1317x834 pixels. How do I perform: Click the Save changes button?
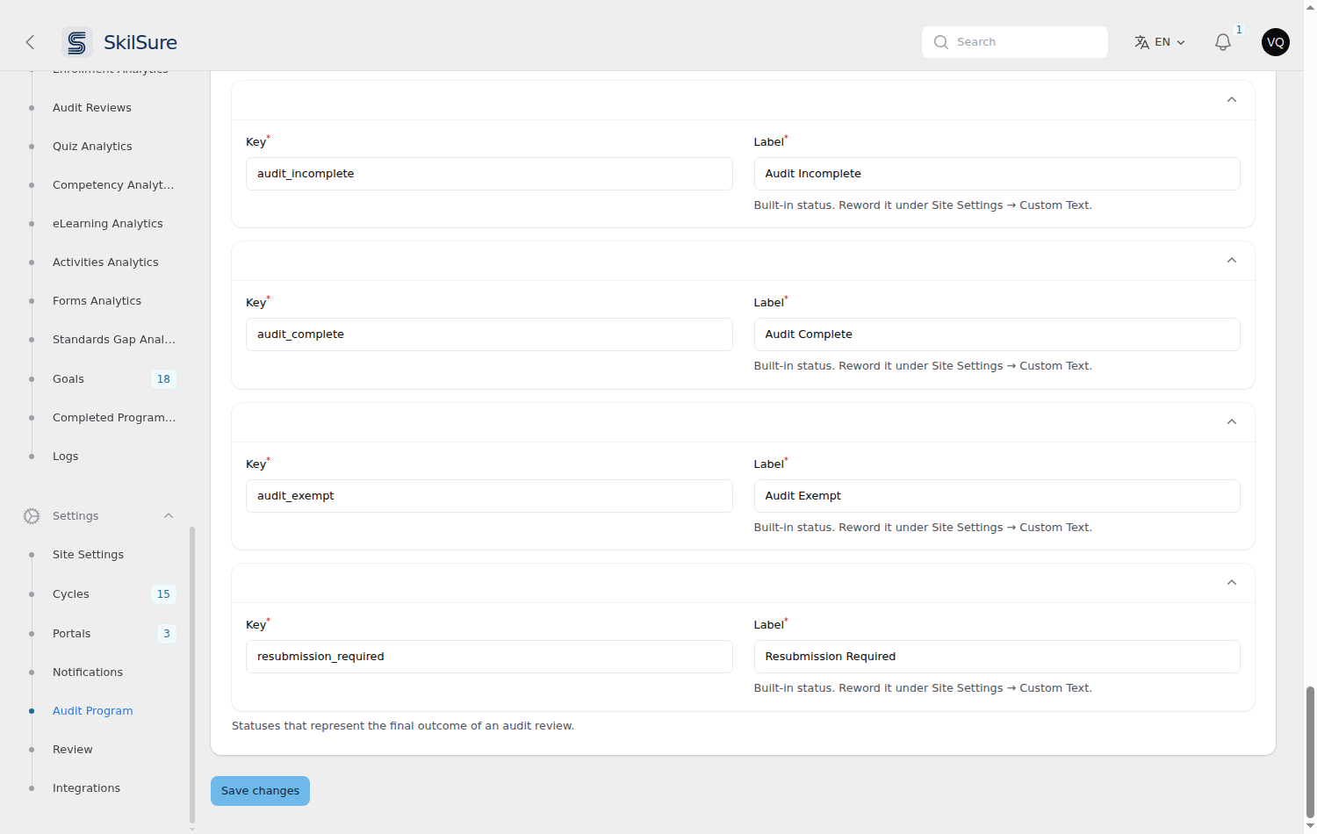[x=260, y=791]
